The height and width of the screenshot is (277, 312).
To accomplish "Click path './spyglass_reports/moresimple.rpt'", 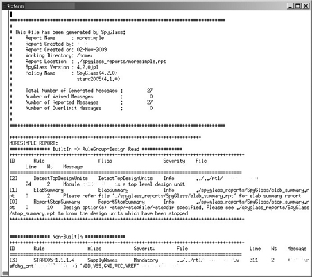I will click(x=121, y=62).
